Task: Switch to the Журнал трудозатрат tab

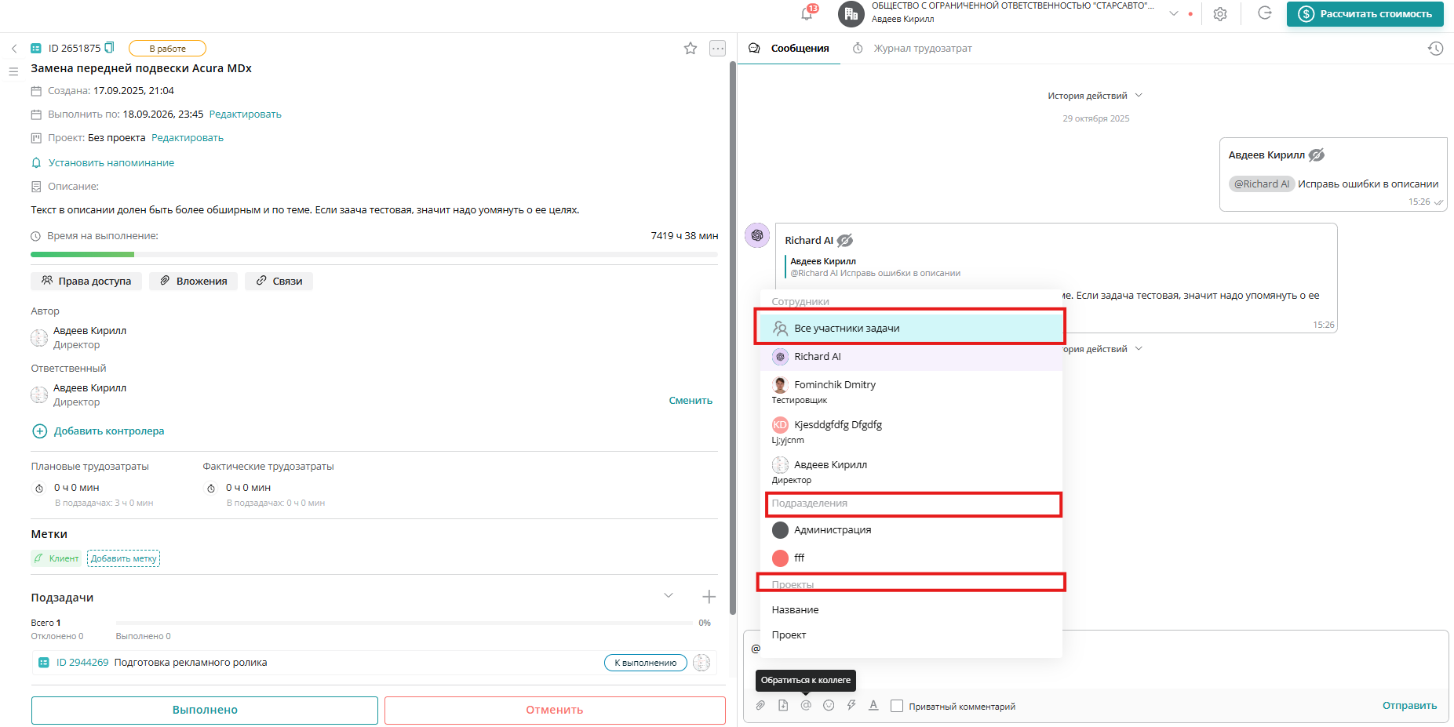Action: (x=922, y=48)
